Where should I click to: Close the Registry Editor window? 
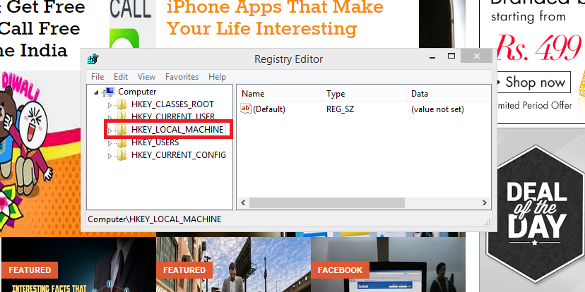click(476, 56)
